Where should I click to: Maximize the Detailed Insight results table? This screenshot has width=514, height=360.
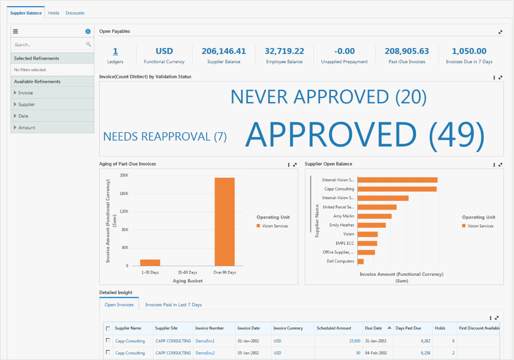point(497,318)
